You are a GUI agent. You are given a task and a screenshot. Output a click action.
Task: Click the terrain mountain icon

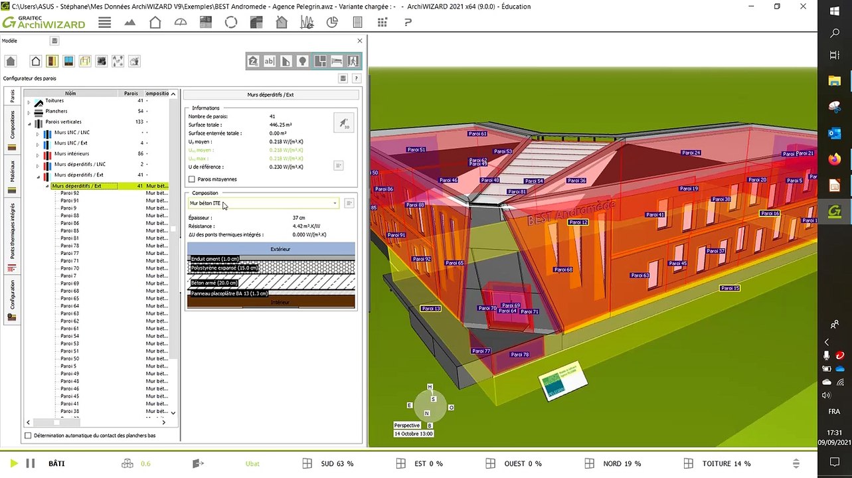click(129, 23)
